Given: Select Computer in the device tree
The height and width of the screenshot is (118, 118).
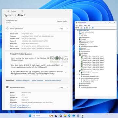Looking at the screenshot, I should (84, 34).
